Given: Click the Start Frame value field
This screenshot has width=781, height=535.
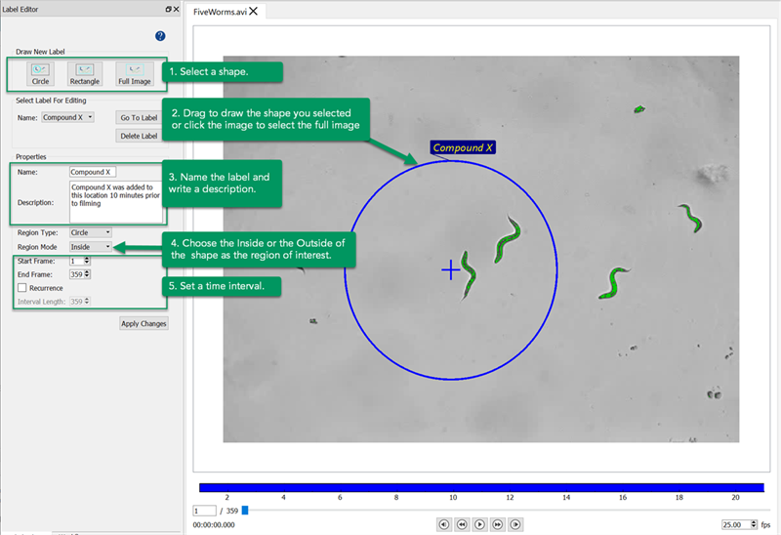Looking at the screenshot, I should coord(77,261).
